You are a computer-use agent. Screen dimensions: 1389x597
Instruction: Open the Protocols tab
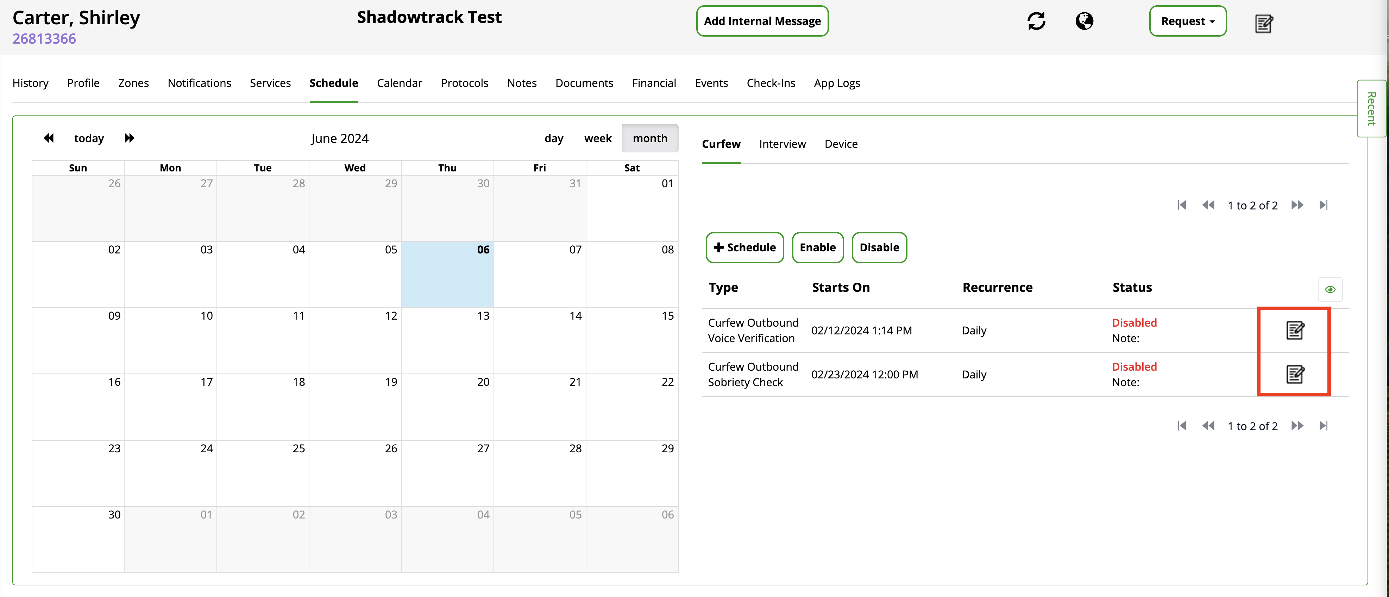tap(464, 83)
